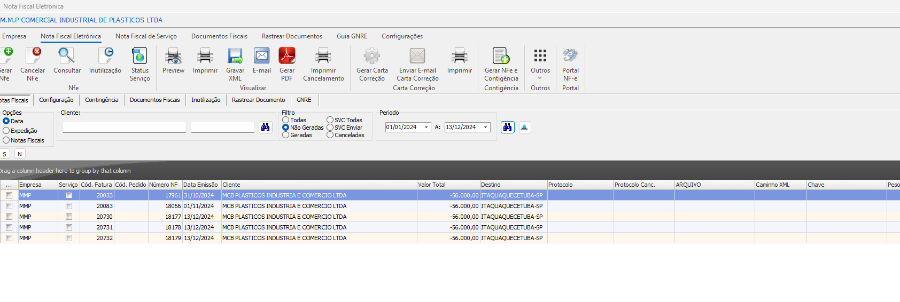Open the Portal NF-e icon
Viewport: 900px width, 302px height.
(x=570, y=56)
